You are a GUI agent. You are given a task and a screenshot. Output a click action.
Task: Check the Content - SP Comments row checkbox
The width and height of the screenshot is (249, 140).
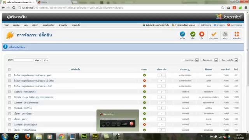coord(9,103)
